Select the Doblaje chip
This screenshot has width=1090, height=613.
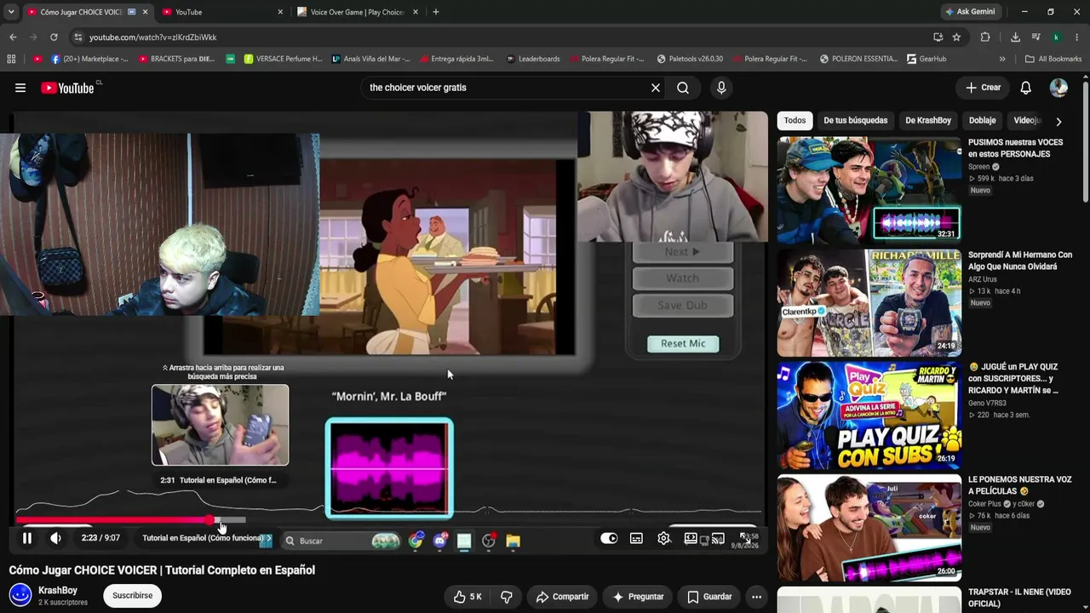[983, 121]
